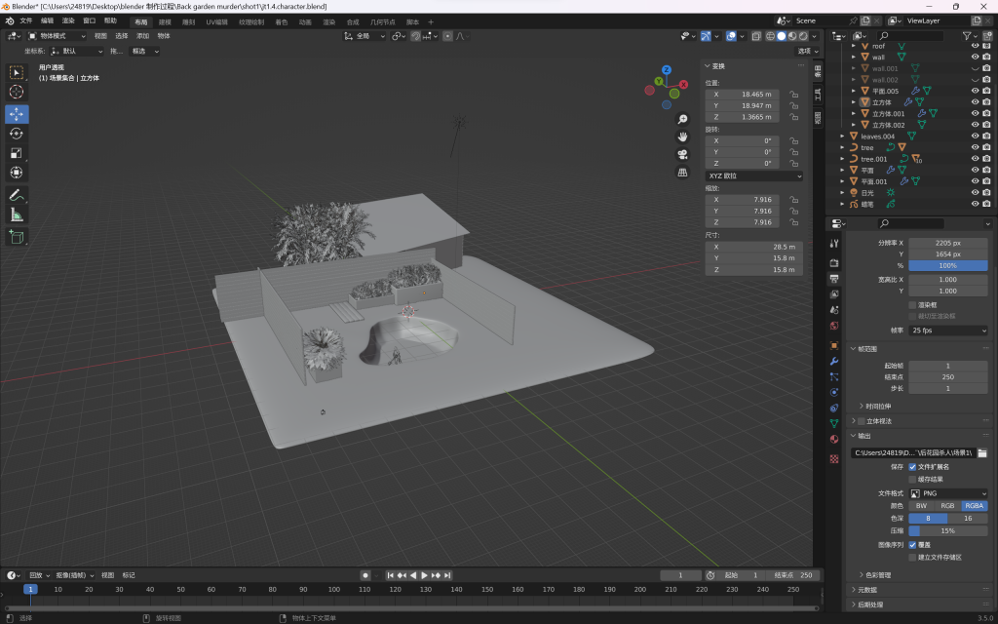Choose the Annotate pencil tool
This screenshot has height=624, width=998.
point(17,195)
